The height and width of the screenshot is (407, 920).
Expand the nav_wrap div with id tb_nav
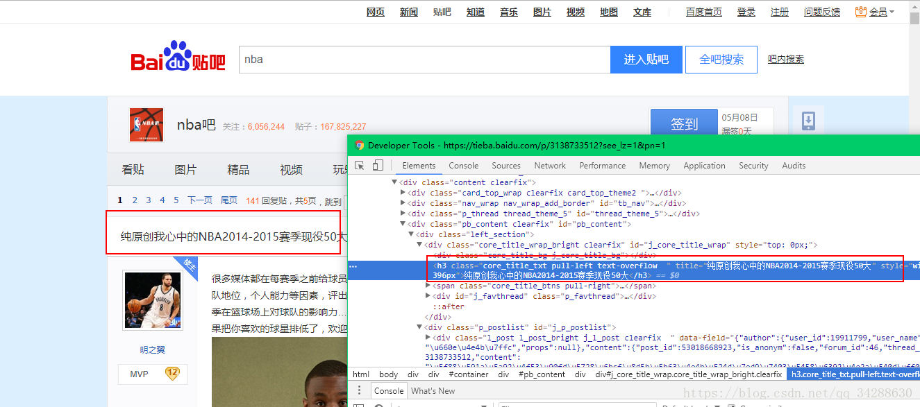point(403,203)
